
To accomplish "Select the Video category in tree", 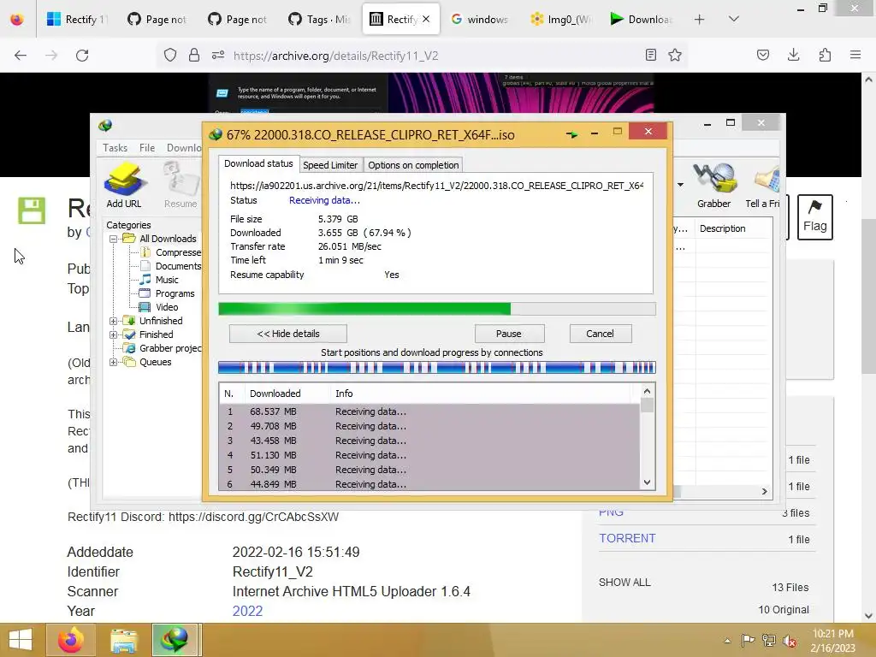I will [x=158, y=307].
